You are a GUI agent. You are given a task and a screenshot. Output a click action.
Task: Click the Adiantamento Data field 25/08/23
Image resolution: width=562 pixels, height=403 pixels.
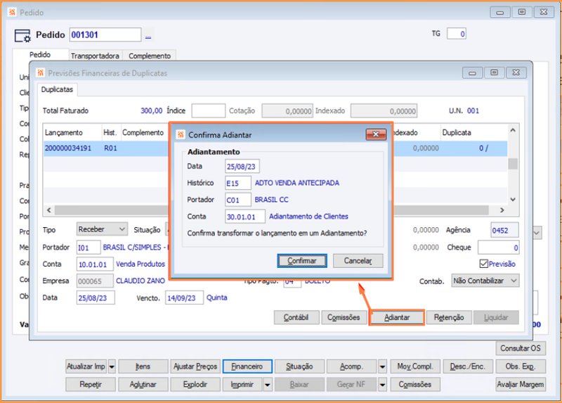click(x=242, y=167)
